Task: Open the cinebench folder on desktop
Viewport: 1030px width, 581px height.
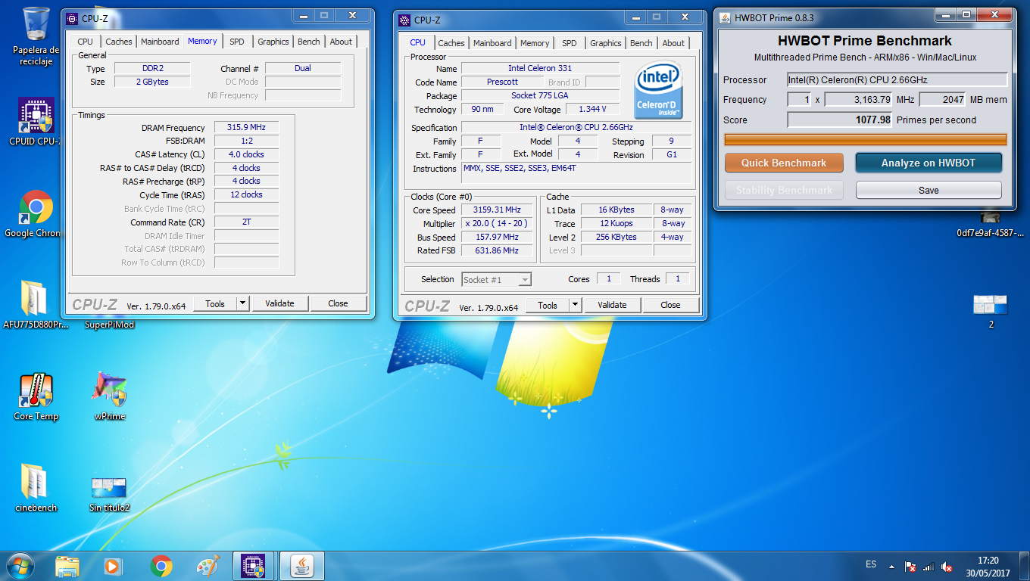Action: pyautogui.click(x=36, y=488)
